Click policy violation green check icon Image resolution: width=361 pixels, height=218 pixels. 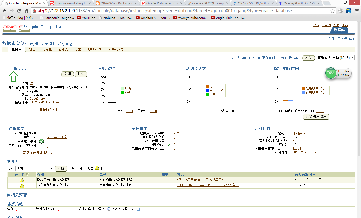point(169,145)
